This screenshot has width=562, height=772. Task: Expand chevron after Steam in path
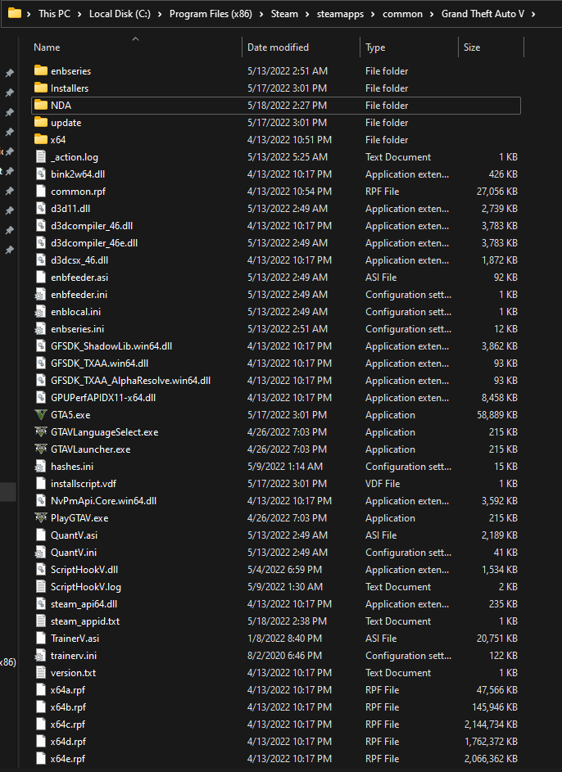(307, 14)
